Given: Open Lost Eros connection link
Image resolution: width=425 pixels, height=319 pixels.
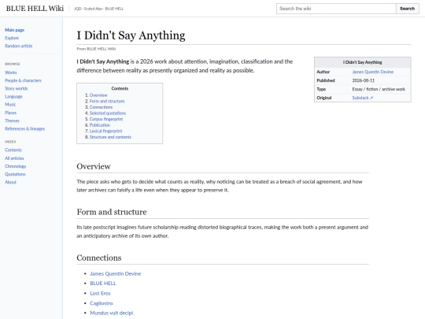Looking at the screenshot, I should click(x=100, y=294).
